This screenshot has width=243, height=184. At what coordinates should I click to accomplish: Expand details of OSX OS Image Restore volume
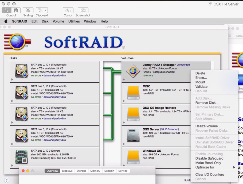pyautogui.click(x=124, y=122)
